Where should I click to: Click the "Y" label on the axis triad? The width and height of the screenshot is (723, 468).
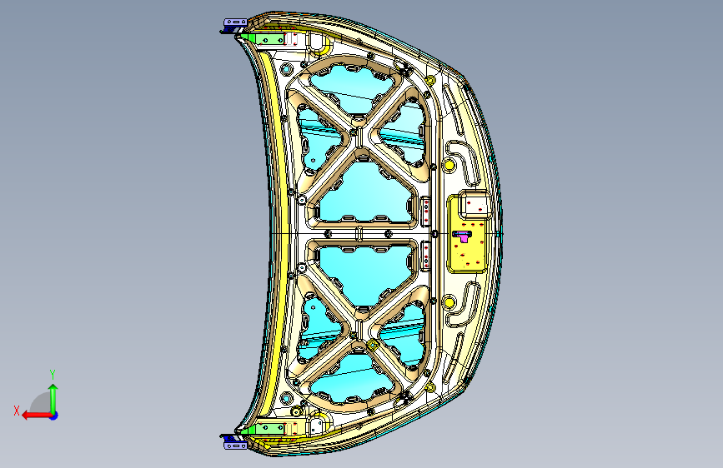(x=53, y=375)
